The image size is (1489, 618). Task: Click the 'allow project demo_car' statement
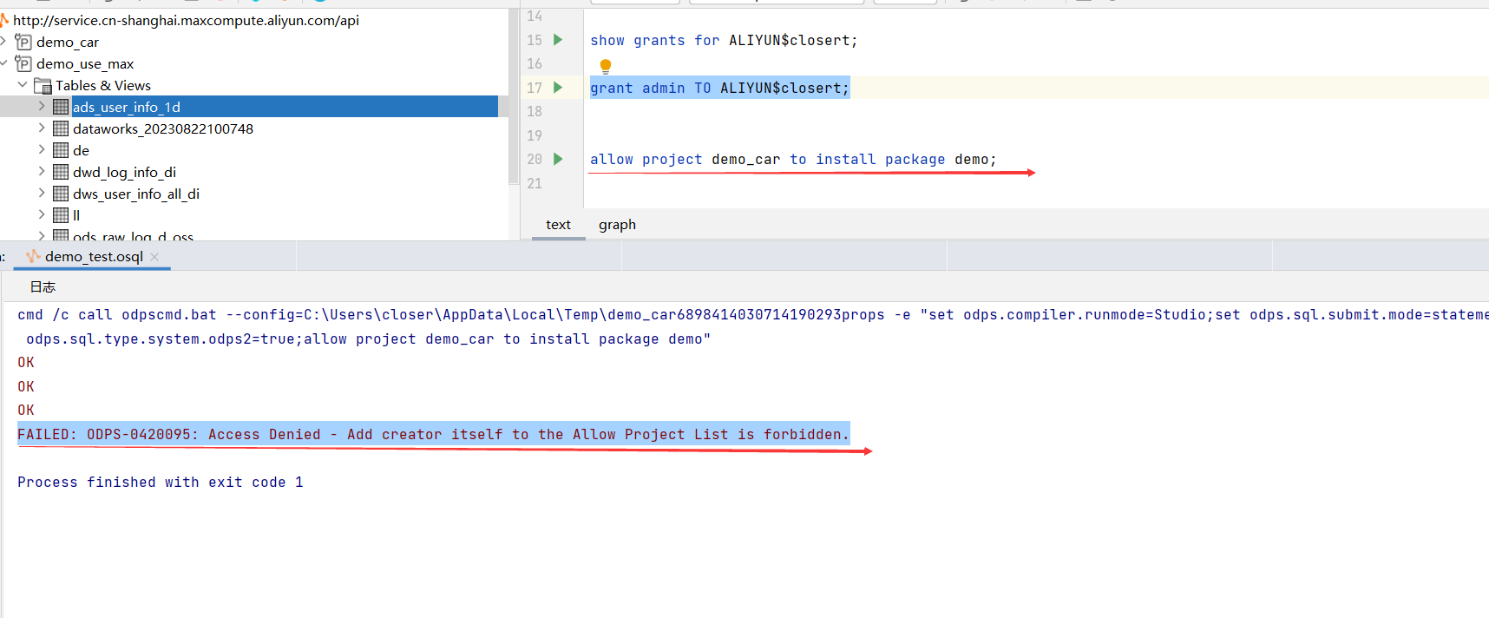click(793, 159)
